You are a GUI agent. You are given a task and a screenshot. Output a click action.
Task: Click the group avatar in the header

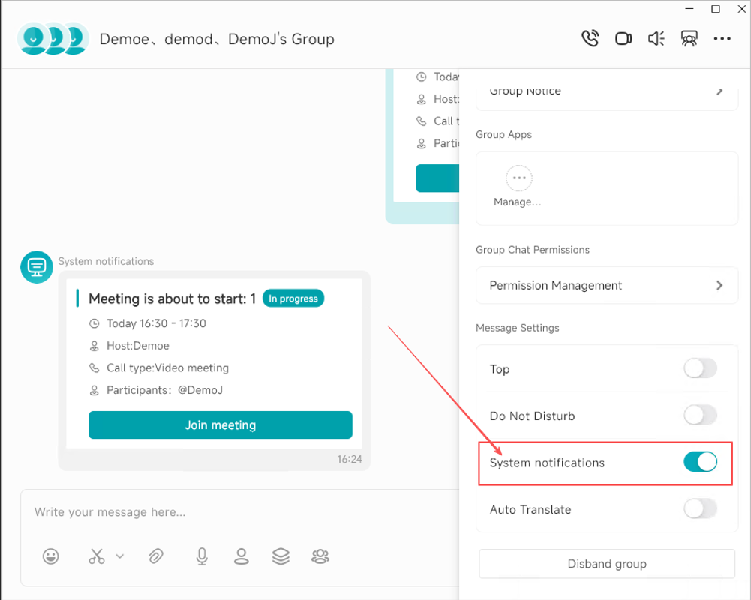click(x=53, y=38)
